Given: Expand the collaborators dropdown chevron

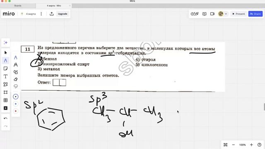Looking at the screenshot, I should 226,14.
